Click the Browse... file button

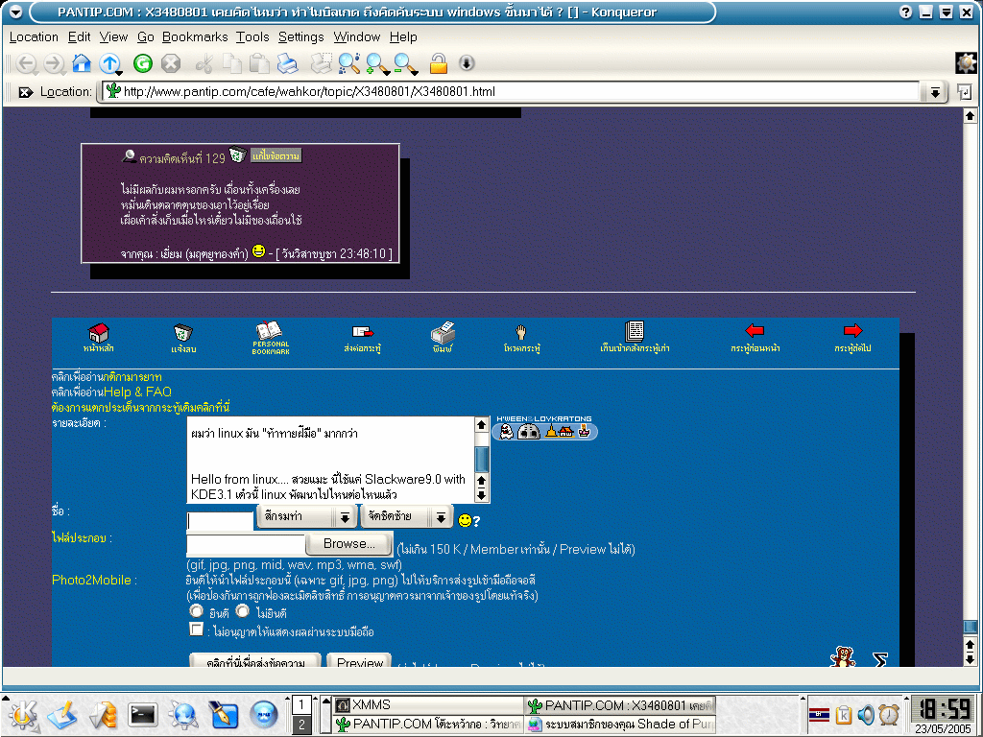349,544
